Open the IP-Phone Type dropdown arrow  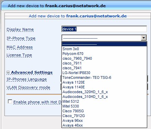point(144,38)
